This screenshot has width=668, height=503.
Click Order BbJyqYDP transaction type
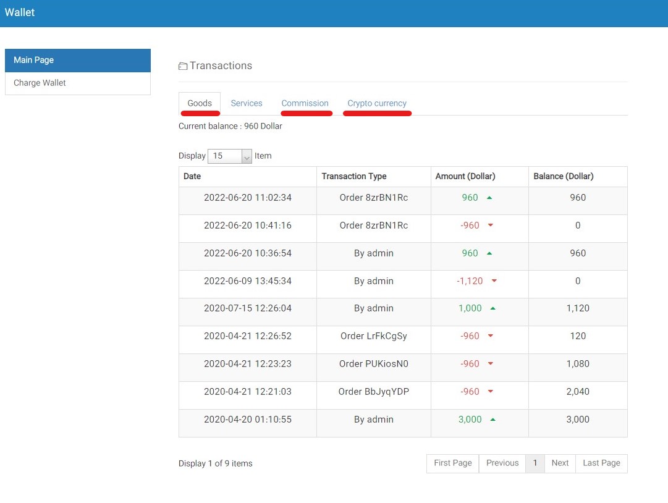click(374, 392)
